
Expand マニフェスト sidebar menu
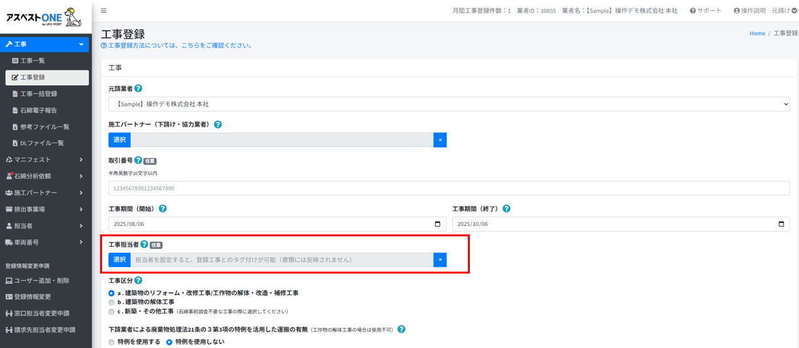(44, 159)
